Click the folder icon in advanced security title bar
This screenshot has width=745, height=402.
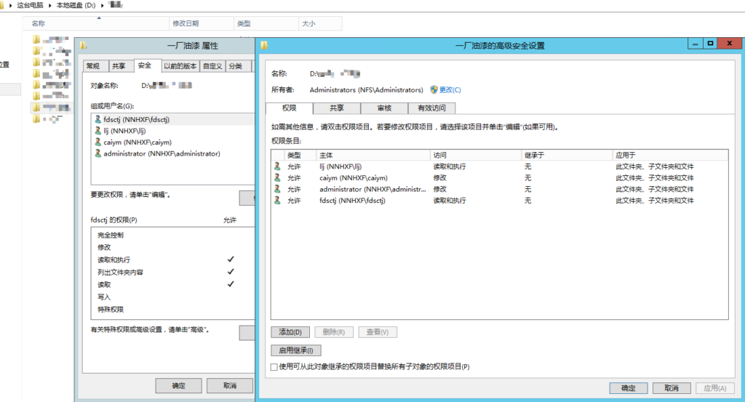[x=265, y=45]
